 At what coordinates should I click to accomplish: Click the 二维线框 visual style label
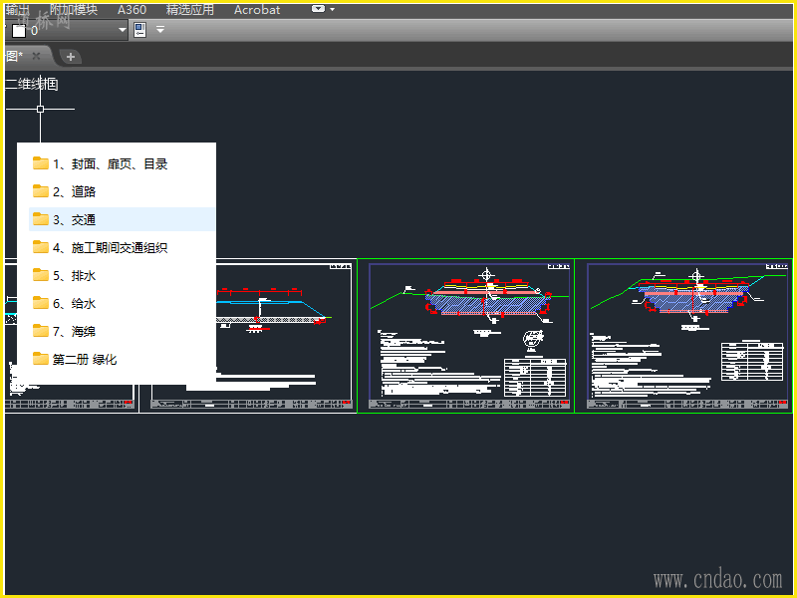[32, 84]
